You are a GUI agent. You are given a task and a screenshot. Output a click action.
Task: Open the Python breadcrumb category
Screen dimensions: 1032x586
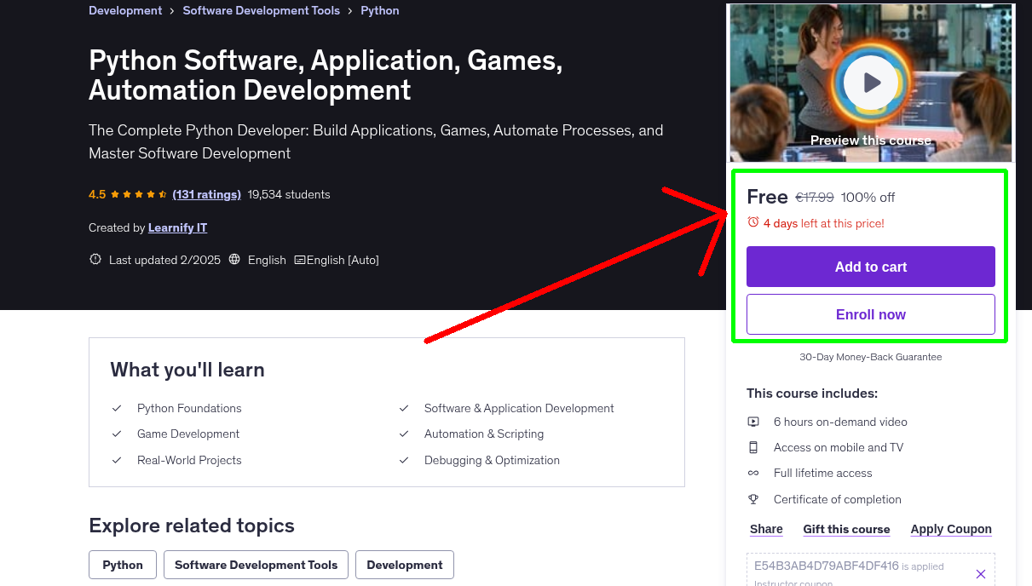(380, 11)
